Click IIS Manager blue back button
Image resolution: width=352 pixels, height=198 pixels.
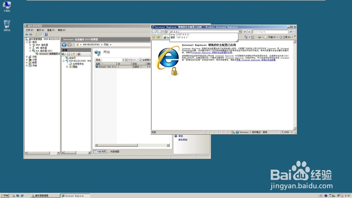coord(64,45)
